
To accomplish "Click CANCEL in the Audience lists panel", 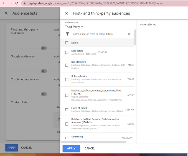I will [26, 148].
